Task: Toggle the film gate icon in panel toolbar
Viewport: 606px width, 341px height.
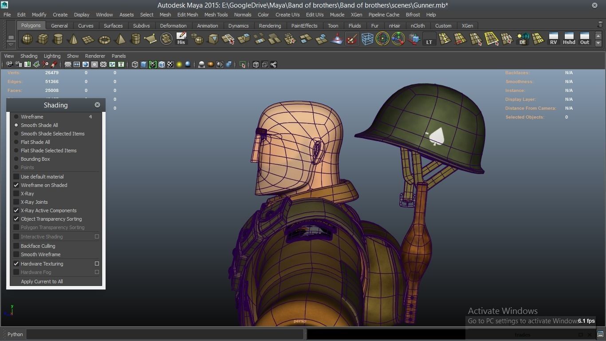Action: tap(77, 65)
